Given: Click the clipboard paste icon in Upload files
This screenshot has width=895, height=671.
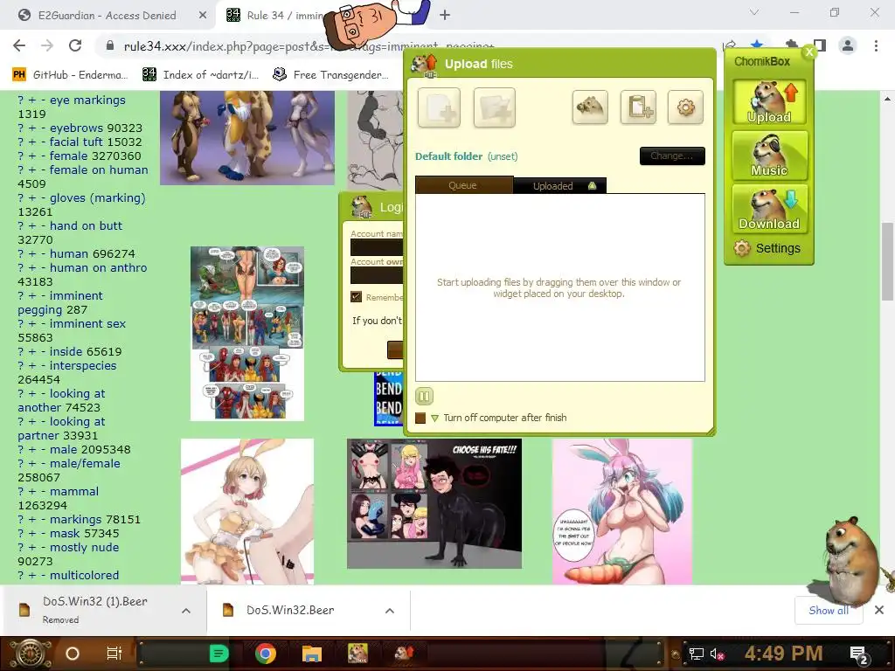Looking at the screenshot, I should tap(638, 107).
